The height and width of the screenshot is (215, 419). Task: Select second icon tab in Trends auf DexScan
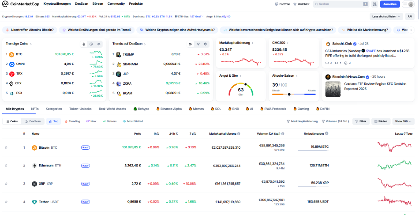198,44
